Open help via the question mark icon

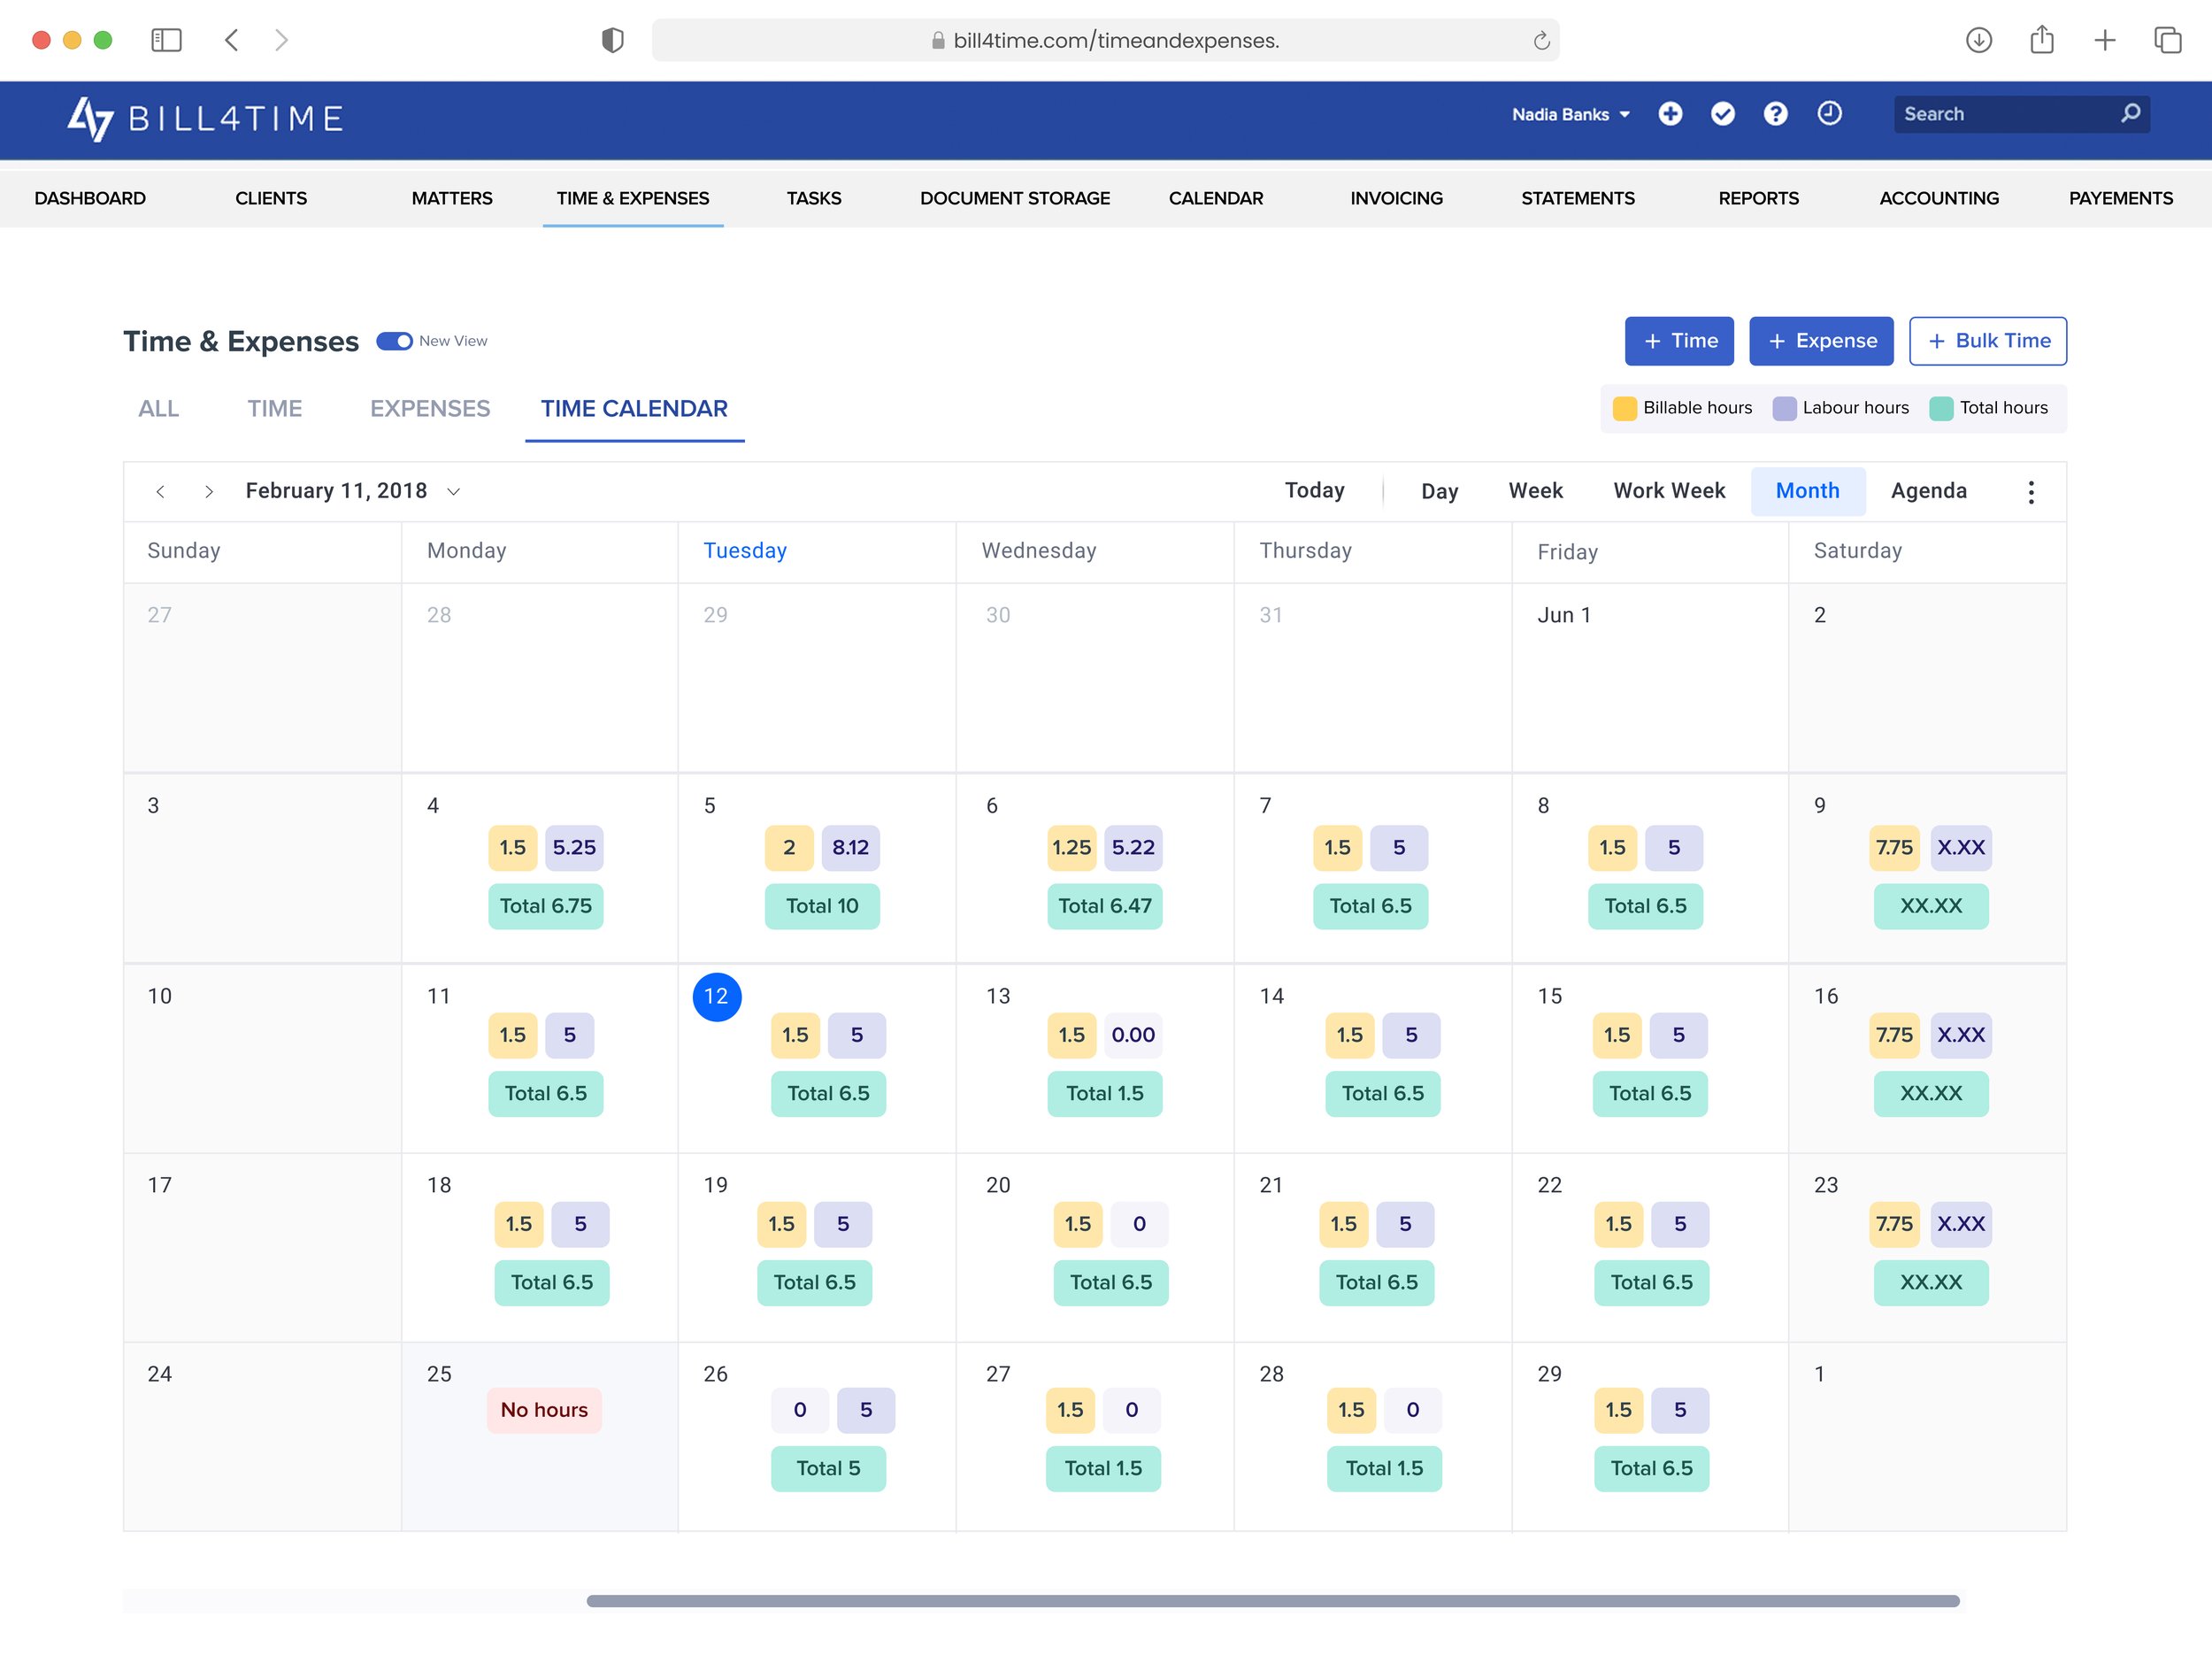pos(1776,114)
